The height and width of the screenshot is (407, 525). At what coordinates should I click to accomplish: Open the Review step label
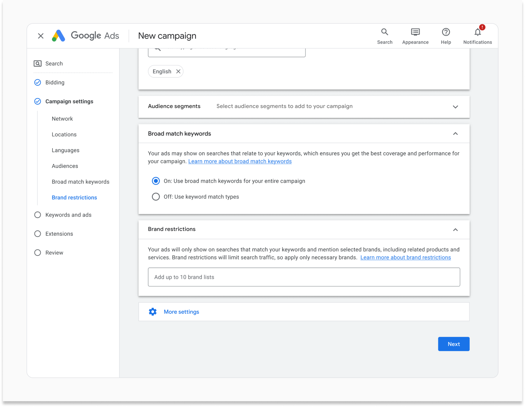pyautogui.click(x=54, y=253)
